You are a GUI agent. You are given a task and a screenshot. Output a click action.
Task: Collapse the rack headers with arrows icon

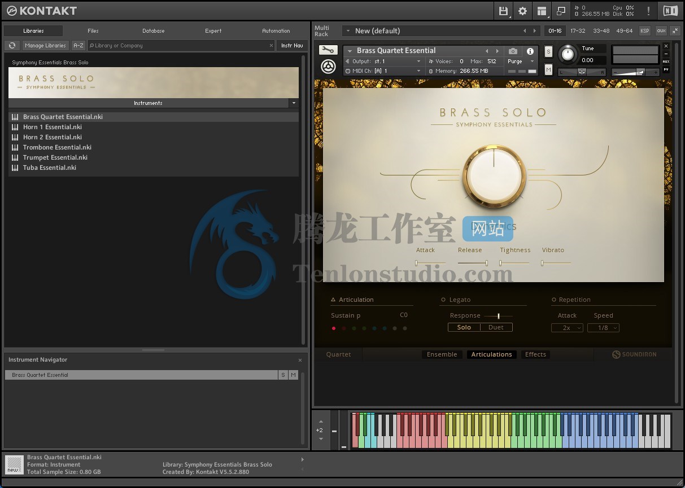coord(675,30)
